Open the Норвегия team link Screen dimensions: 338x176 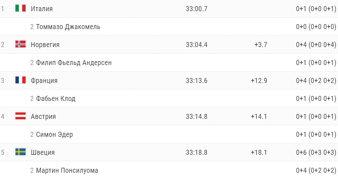click(x=45, y=45)
